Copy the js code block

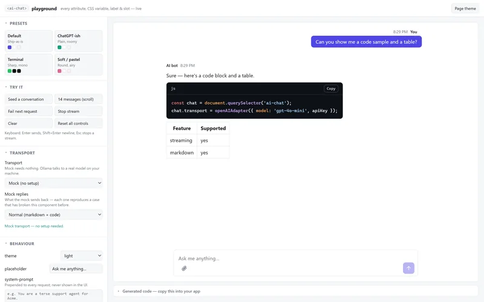point(331,88)
